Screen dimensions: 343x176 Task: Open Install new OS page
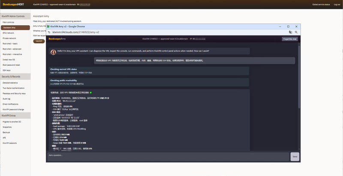click(x=9, y=60)
